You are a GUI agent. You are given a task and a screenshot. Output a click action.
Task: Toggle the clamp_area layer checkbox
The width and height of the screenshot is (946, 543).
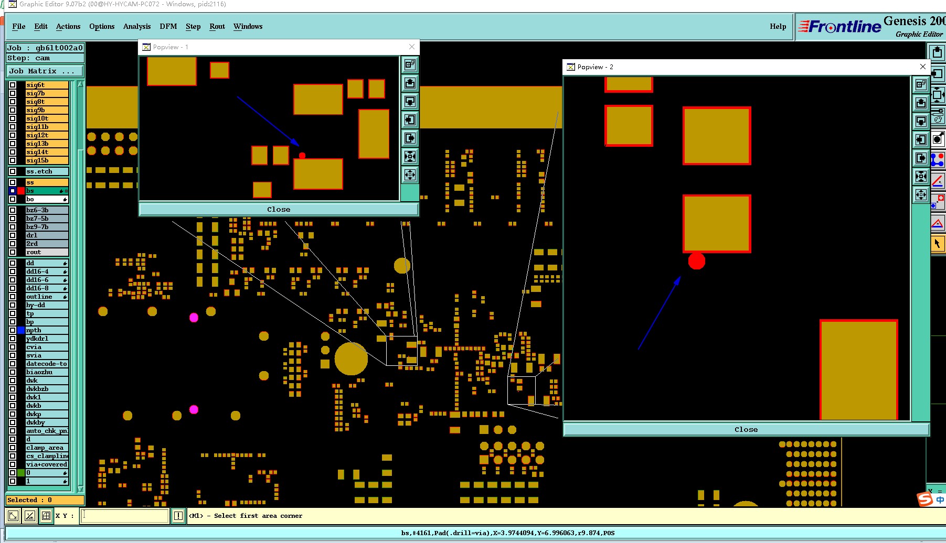point(13,448)
